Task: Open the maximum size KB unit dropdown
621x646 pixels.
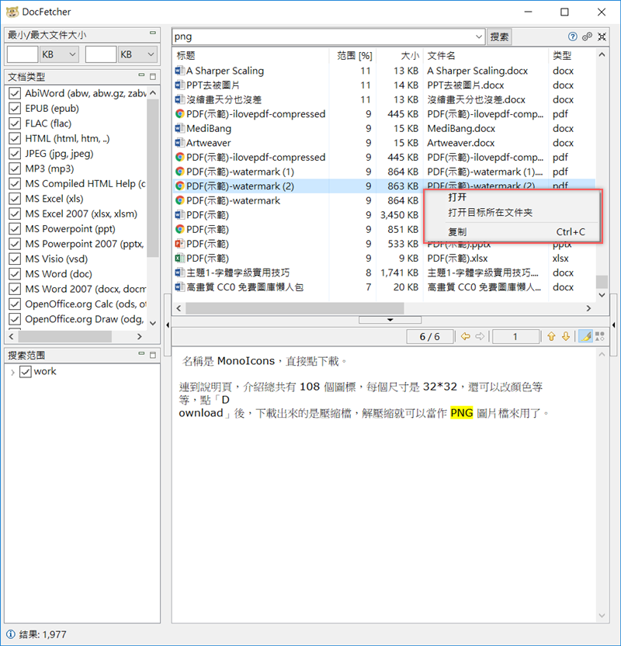Action: pyautogui.click(x=137, y=54)
